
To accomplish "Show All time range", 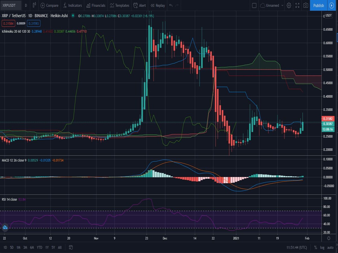I will point(60,247).
